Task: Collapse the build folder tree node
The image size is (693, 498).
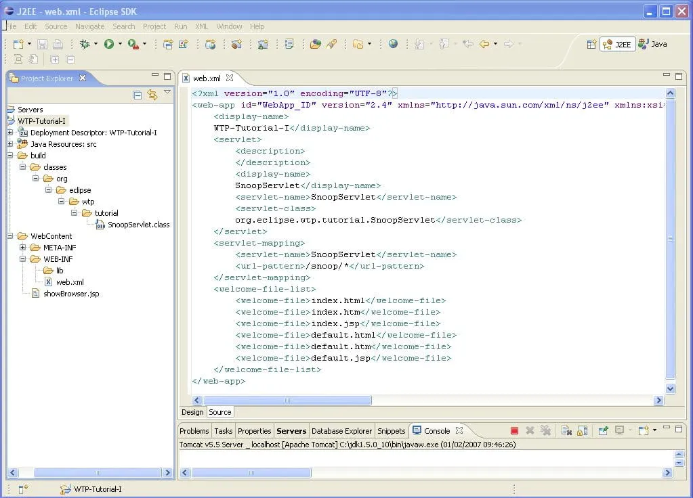Action: click(10, 156)
